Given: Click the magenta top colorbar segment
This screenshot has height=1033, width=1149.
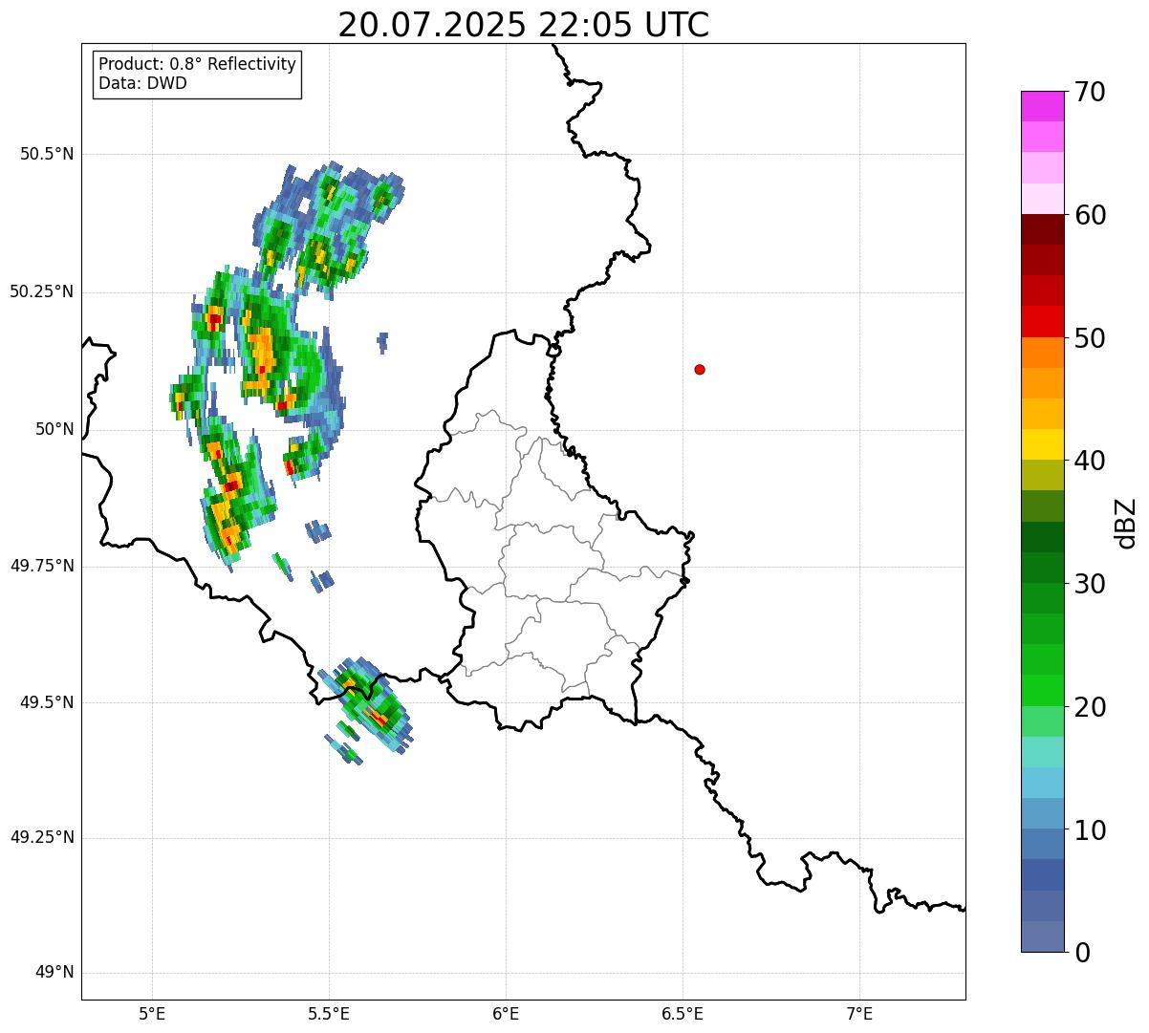Looking at the screenshot, I should click(x=1043, y=106).
